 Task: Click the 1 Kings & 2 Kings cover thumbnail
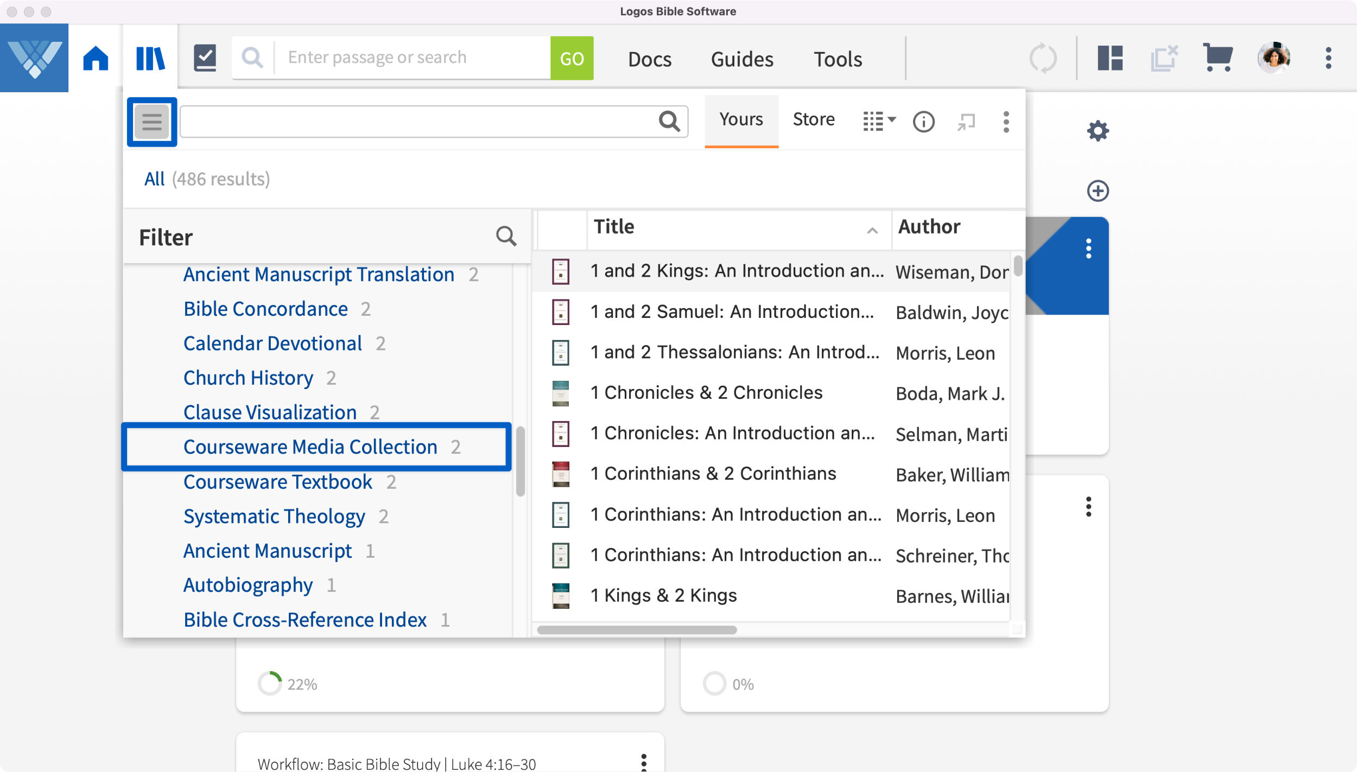560,596
